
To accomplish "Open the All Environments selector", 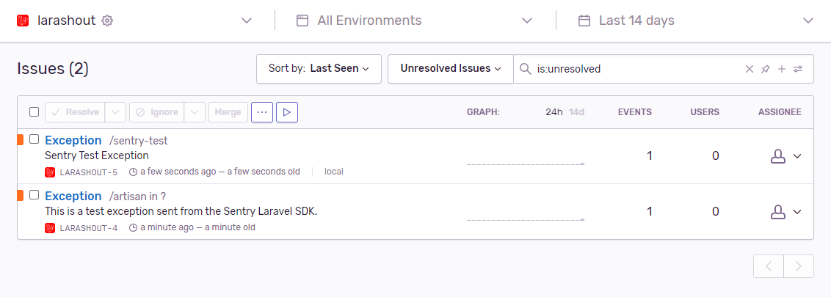I will 414,21.
